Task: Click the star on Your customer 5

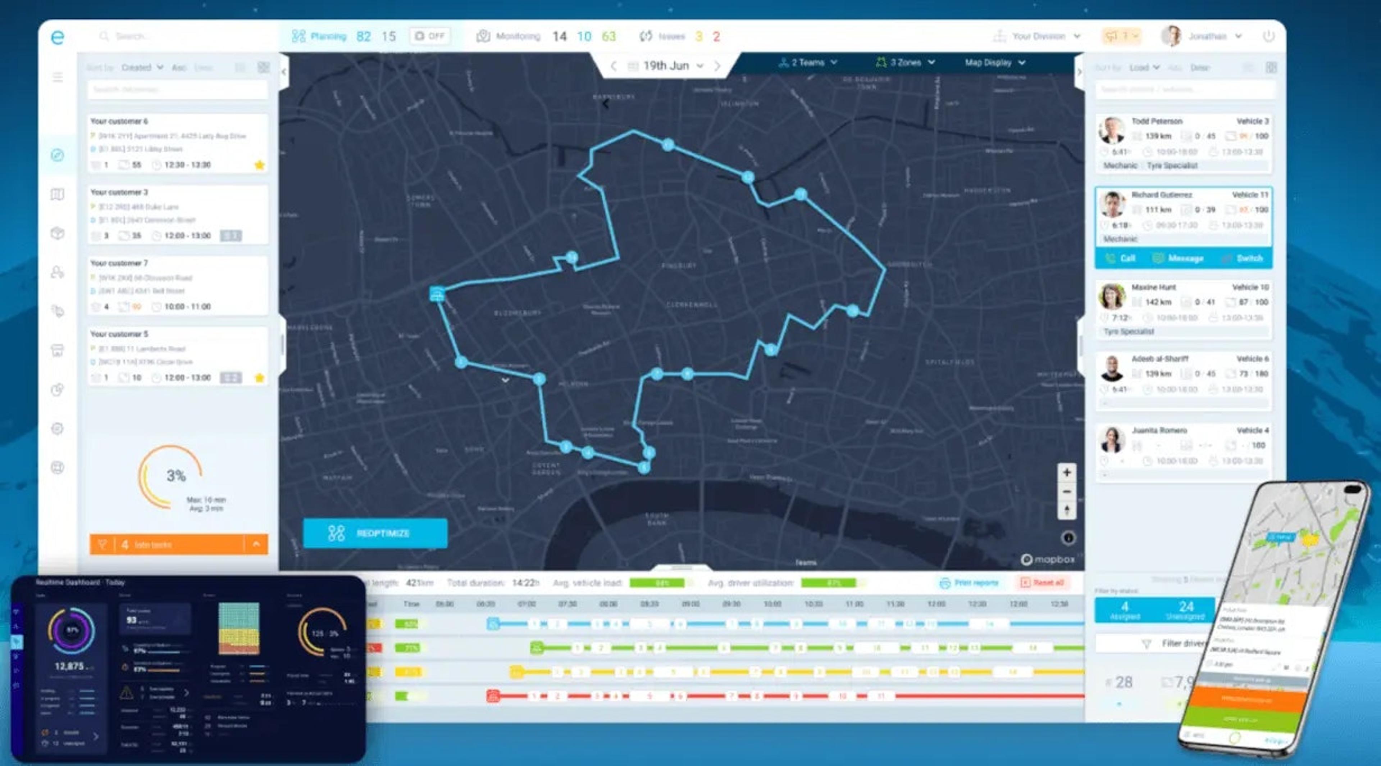Action: tap(259, 378)
